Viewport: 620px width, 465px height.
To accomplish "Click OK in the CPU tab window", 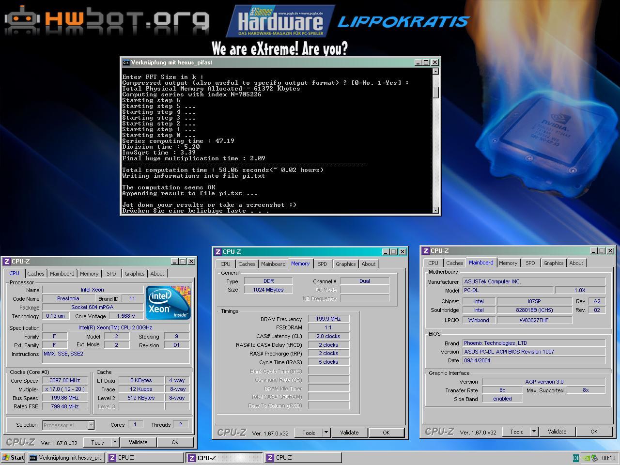I will (x=175, y=442).
